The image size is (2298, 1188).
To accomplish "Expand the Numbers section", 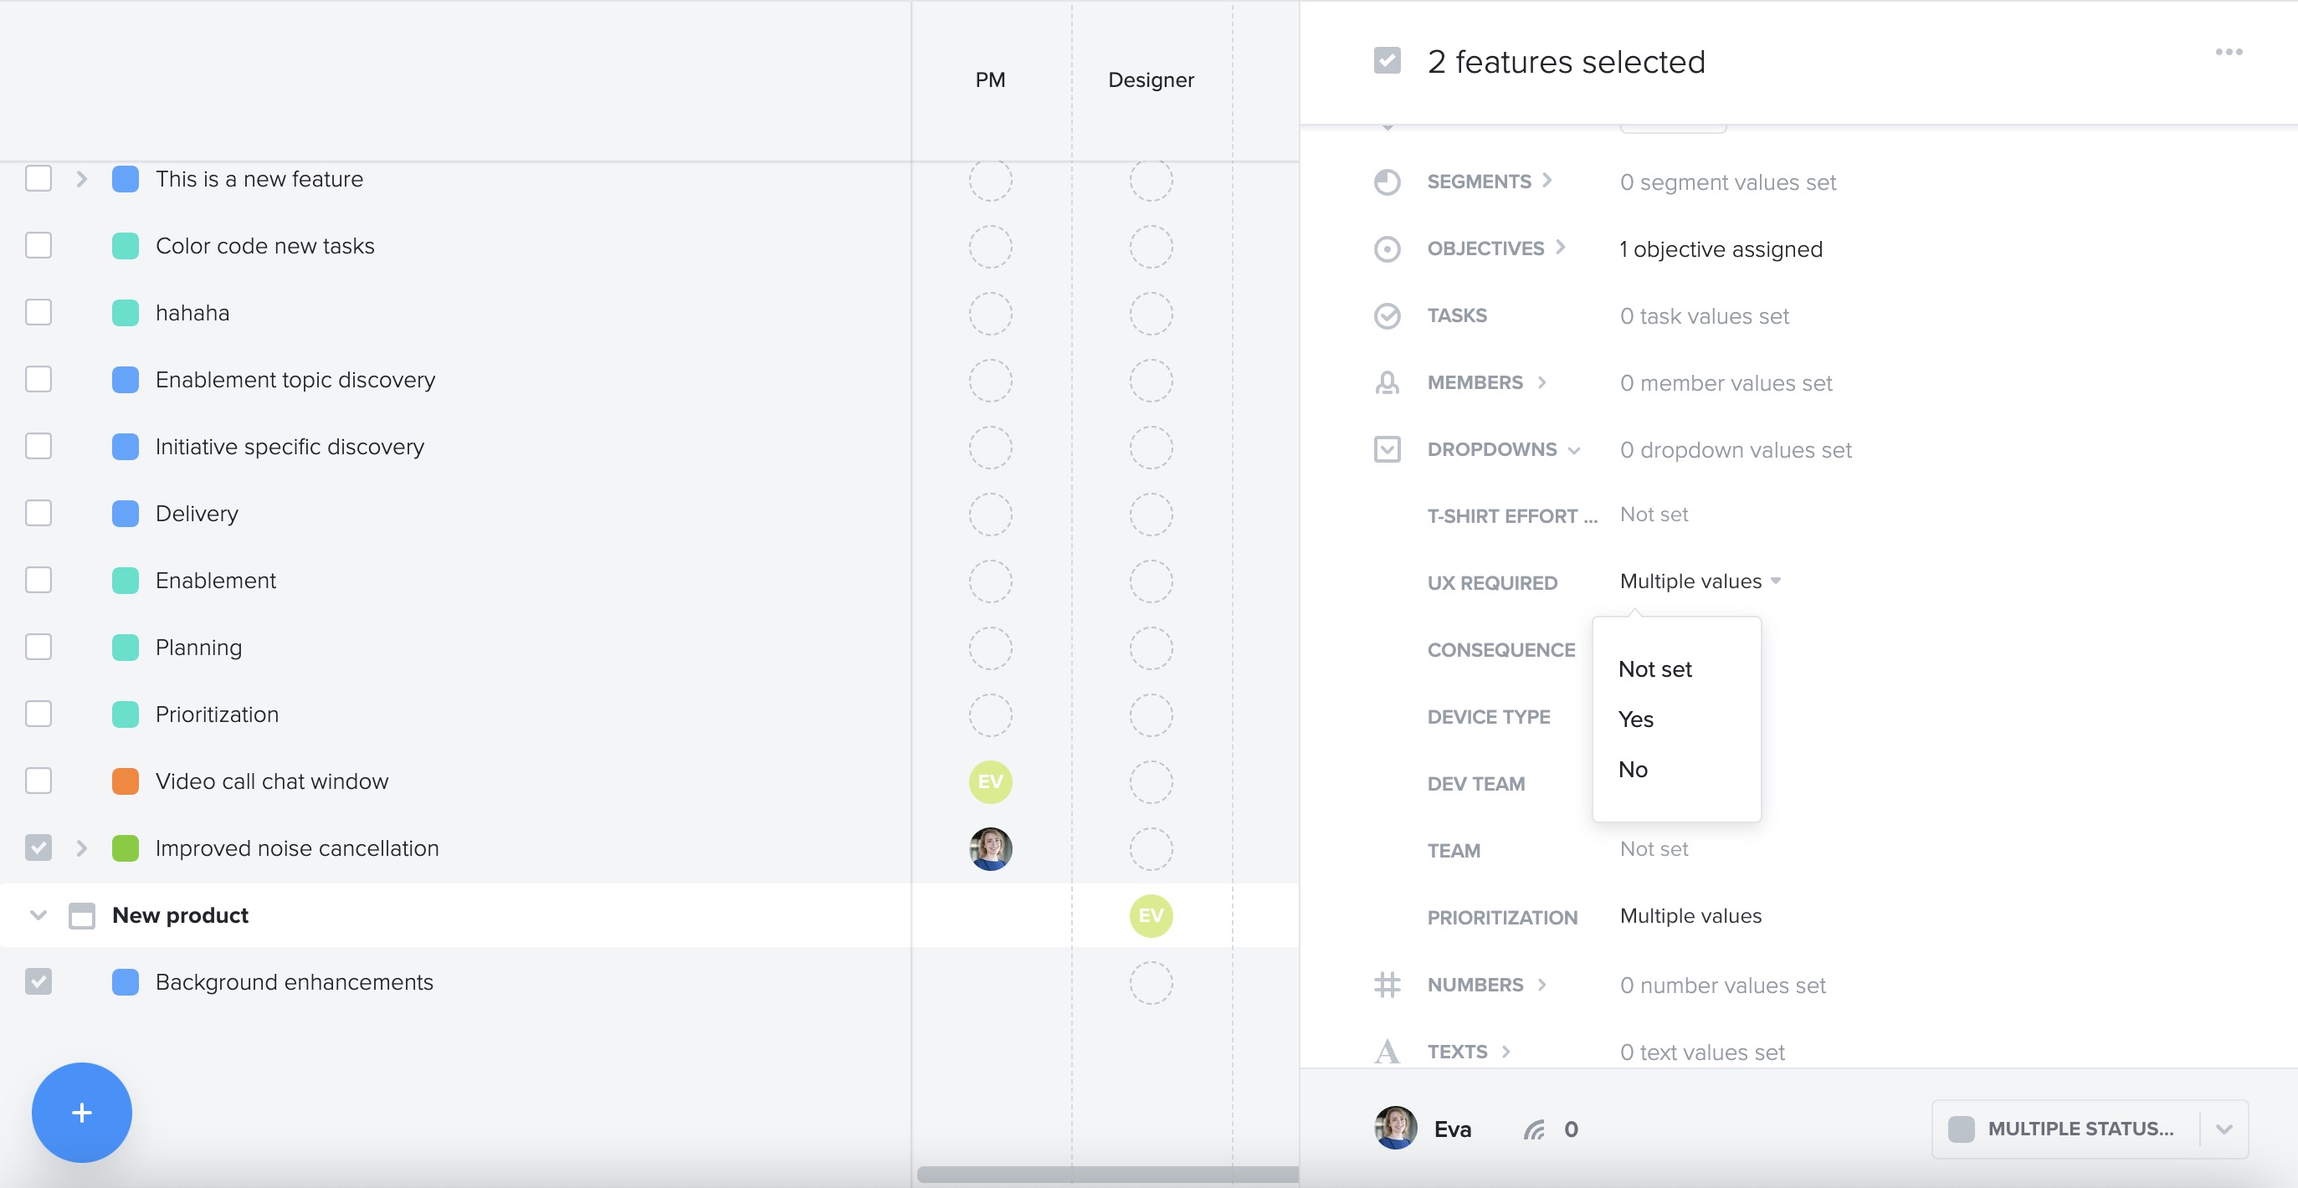I will click(1541, 985).
